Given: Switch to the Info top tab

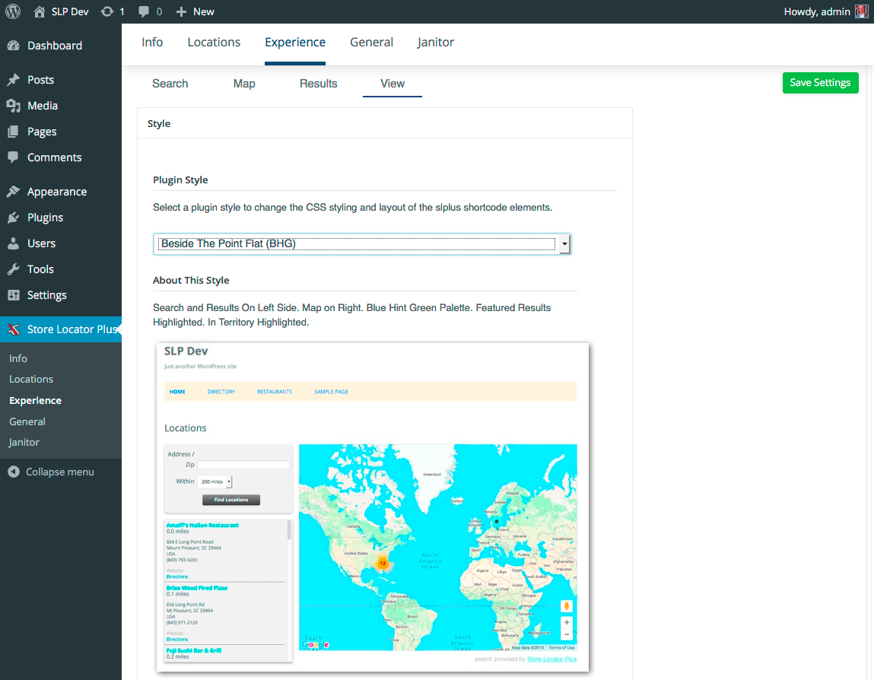Looking at the screenshot, I should pos(152,43).
